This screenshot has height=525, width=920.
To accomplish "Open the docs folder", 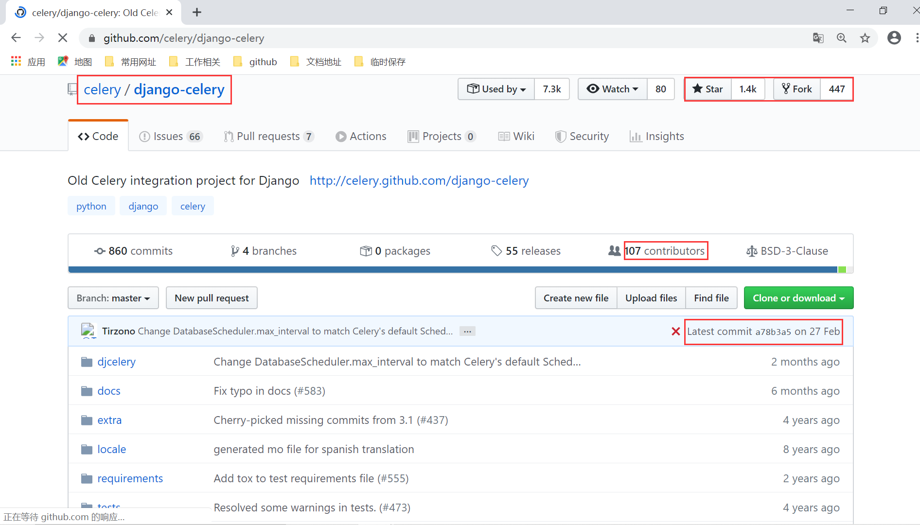I will tap(109, 391).
